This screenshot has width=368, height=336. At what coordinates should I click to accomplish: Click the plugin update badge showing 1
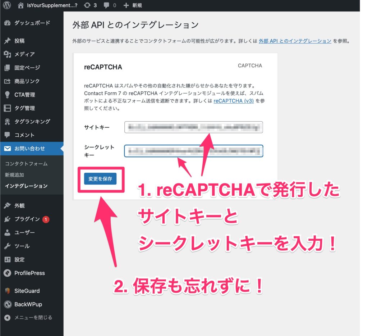point(46,219)
